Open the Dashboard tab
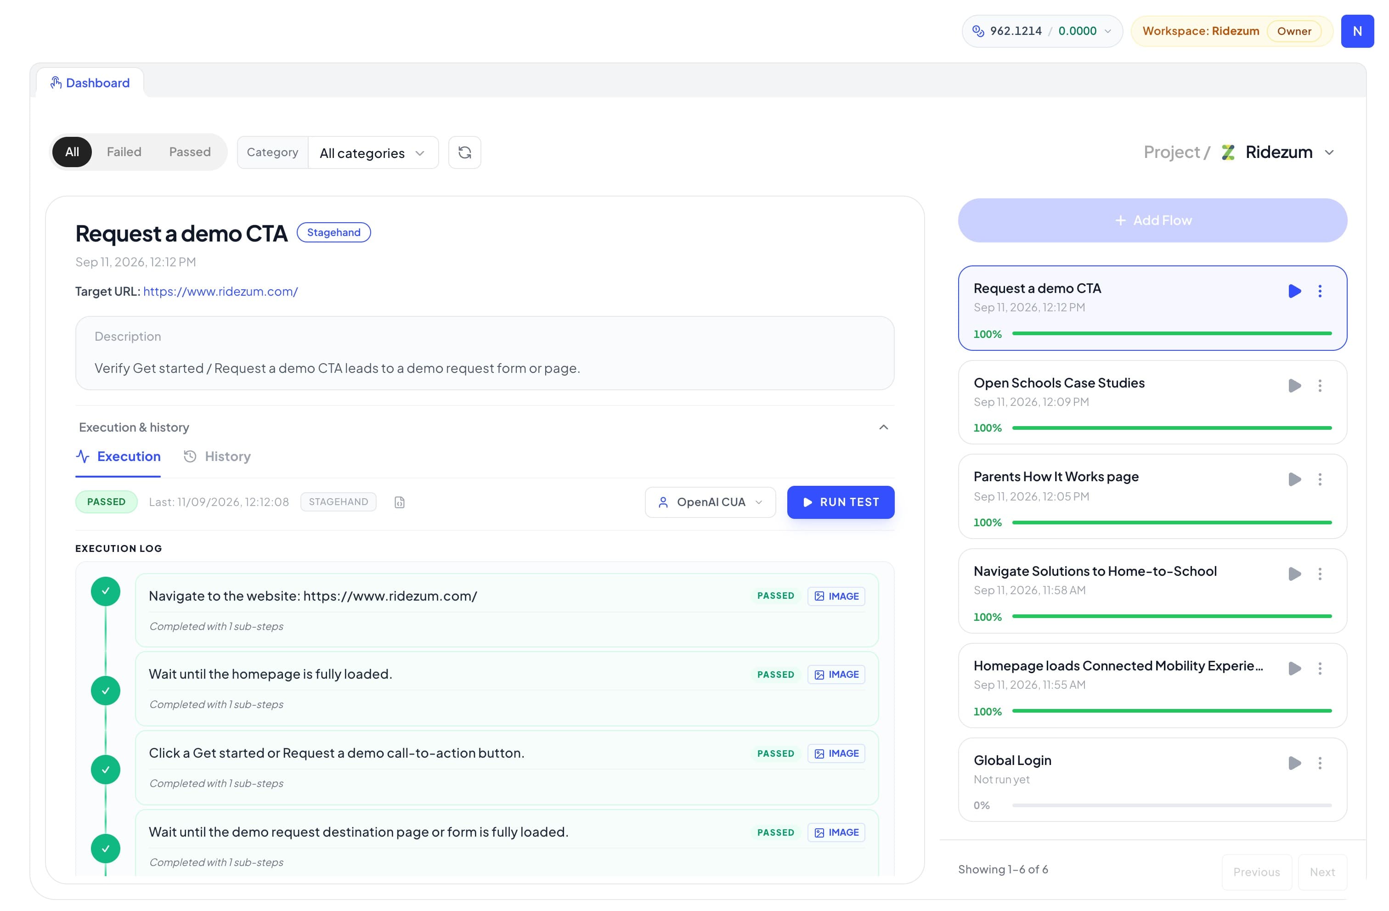This screenshot has height=911, width=1389. [x=90, y=83]
